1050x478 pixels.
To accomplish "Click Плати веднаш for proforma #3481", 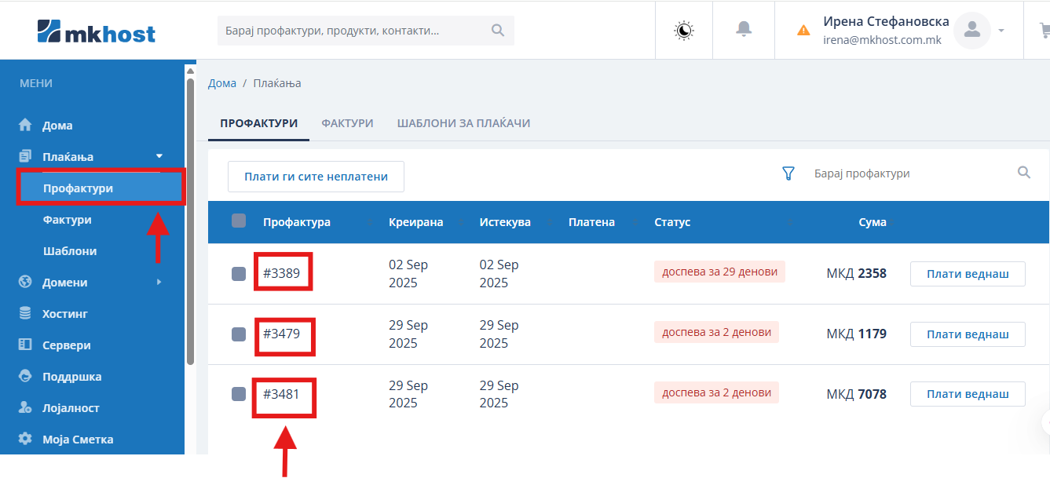I will [968, 394].
